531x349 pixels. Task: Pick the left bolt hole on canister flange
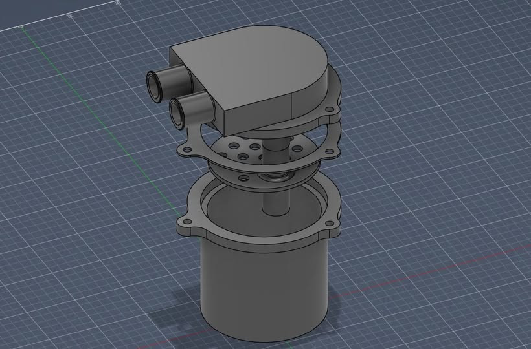coord(186,222)
